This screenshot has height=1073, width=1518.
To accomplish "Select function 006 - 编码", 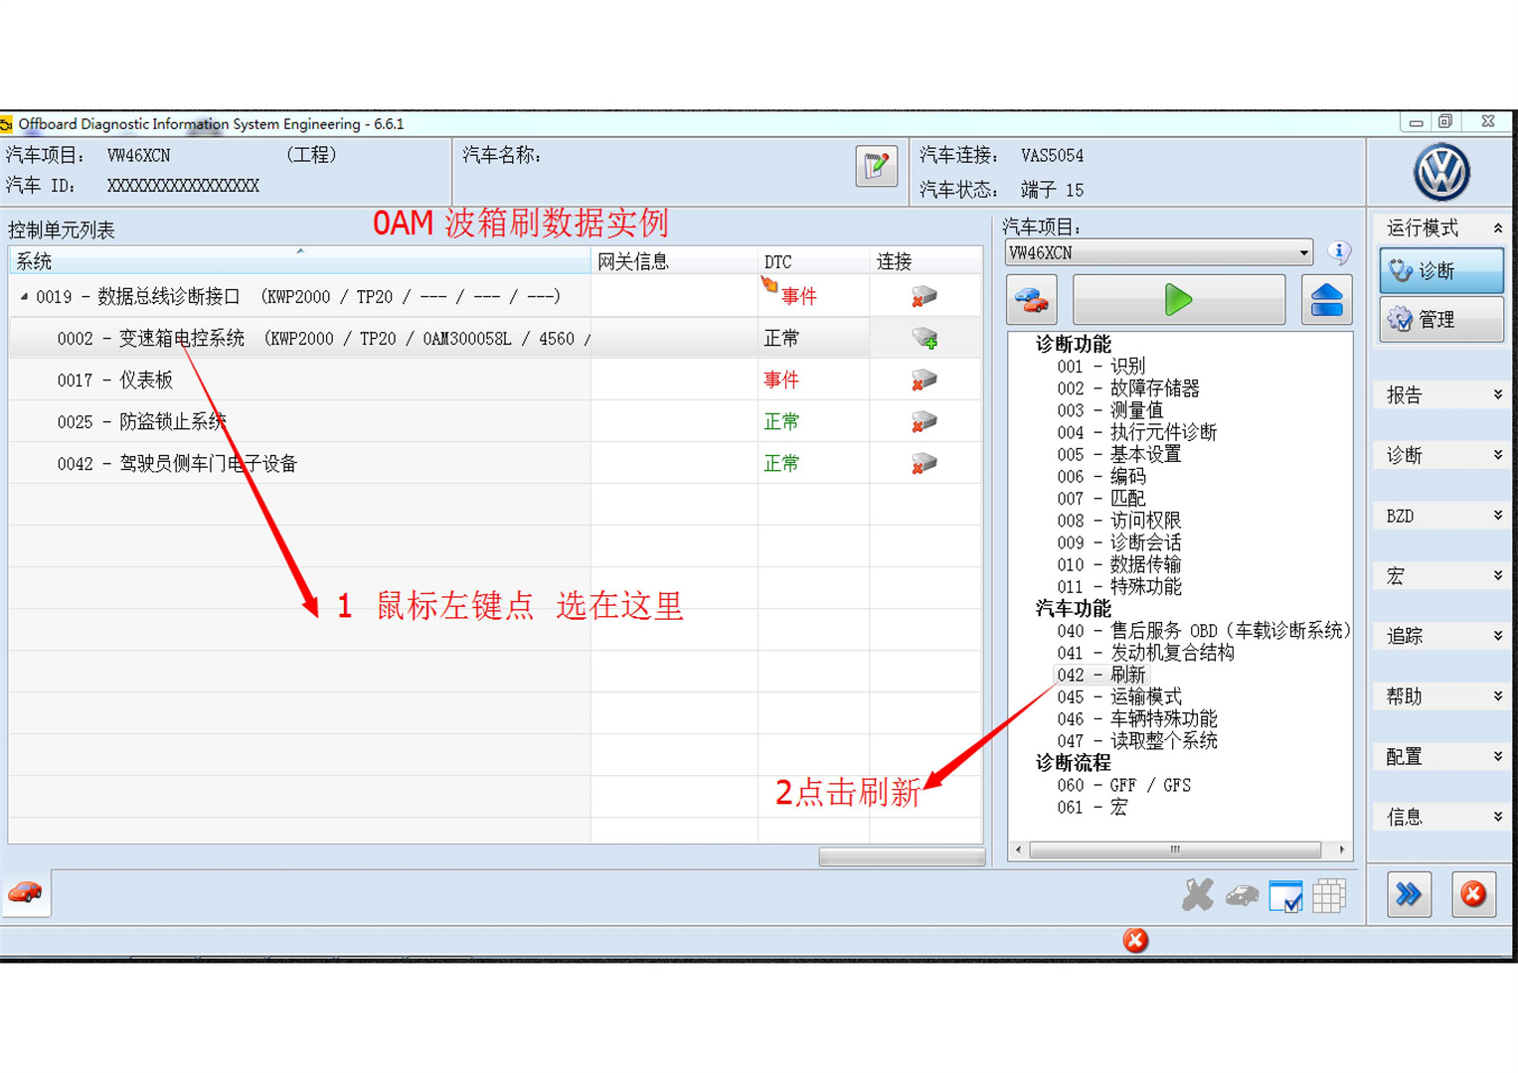I will (1100, 477).
